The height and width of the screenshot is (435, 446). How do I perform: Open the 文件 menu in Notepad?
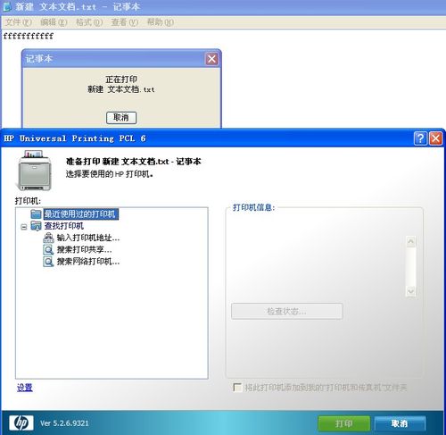coord(19,22)
